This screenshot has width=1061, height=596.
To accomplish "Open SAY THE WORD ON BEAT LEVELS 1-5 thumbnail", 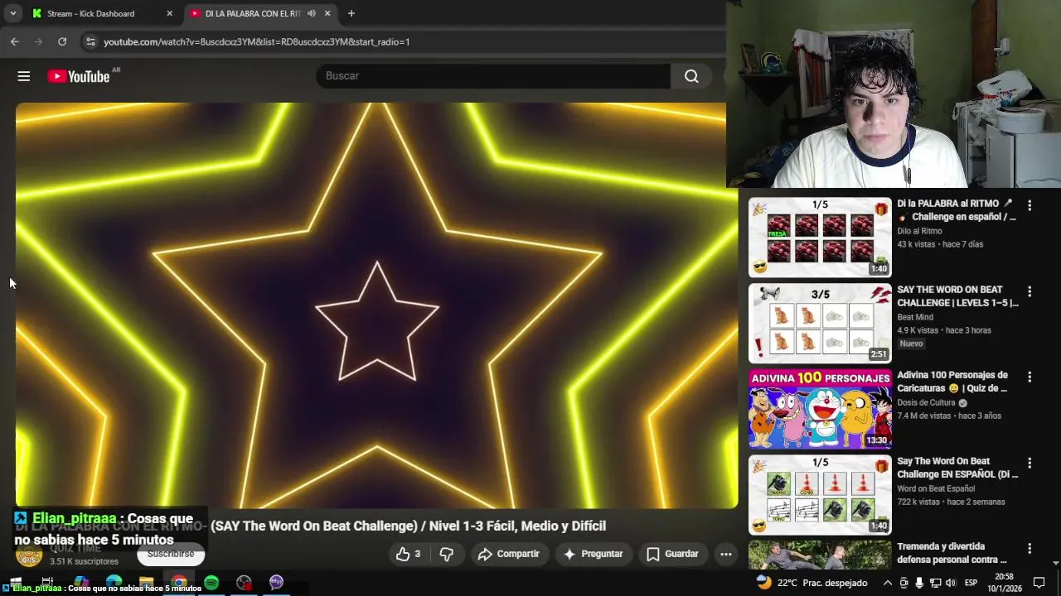I will (x=820, y=324).
